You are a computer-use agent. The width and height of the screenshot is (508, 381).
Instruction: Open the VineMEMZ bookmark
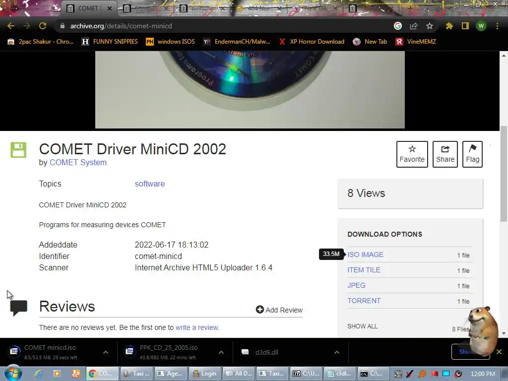tap(416, 42)
